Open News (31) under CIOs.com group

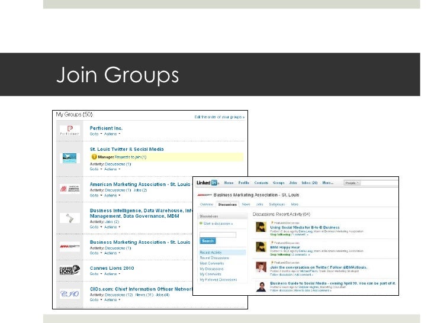point(144,295)
